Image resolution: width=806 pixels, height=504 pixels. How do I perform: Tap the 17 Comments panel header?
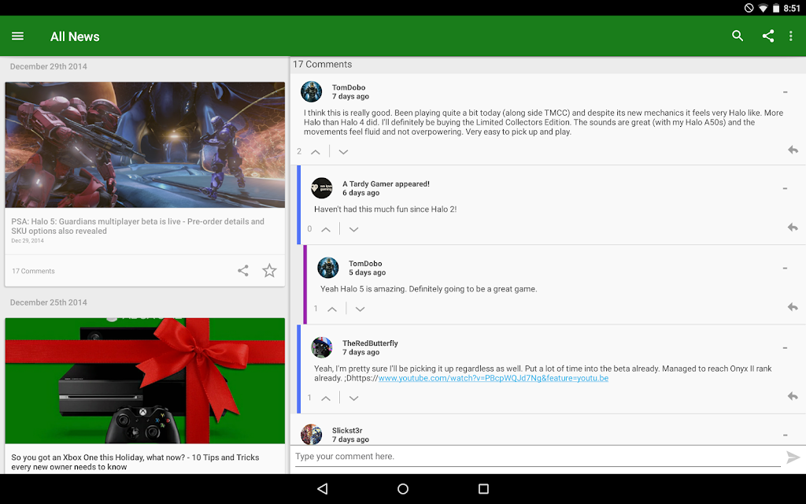323,65
